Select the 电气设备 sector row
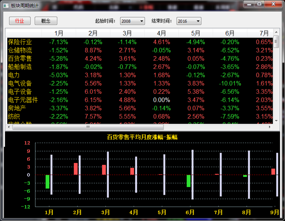 [x=20, y=83]
